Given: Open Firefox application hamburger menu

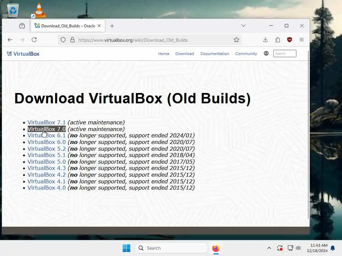Looking at the screenshot, I should 302,40.
